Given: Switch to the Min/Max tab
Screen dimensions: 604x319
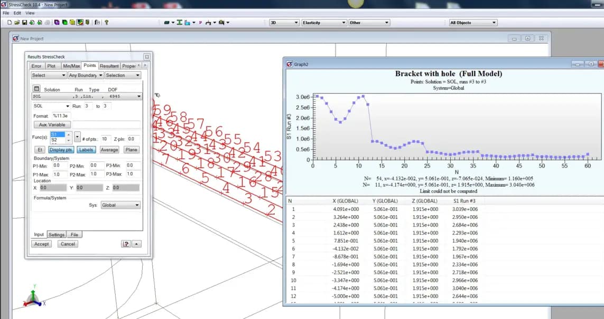Looking at the screenshot, I should 71,66.
